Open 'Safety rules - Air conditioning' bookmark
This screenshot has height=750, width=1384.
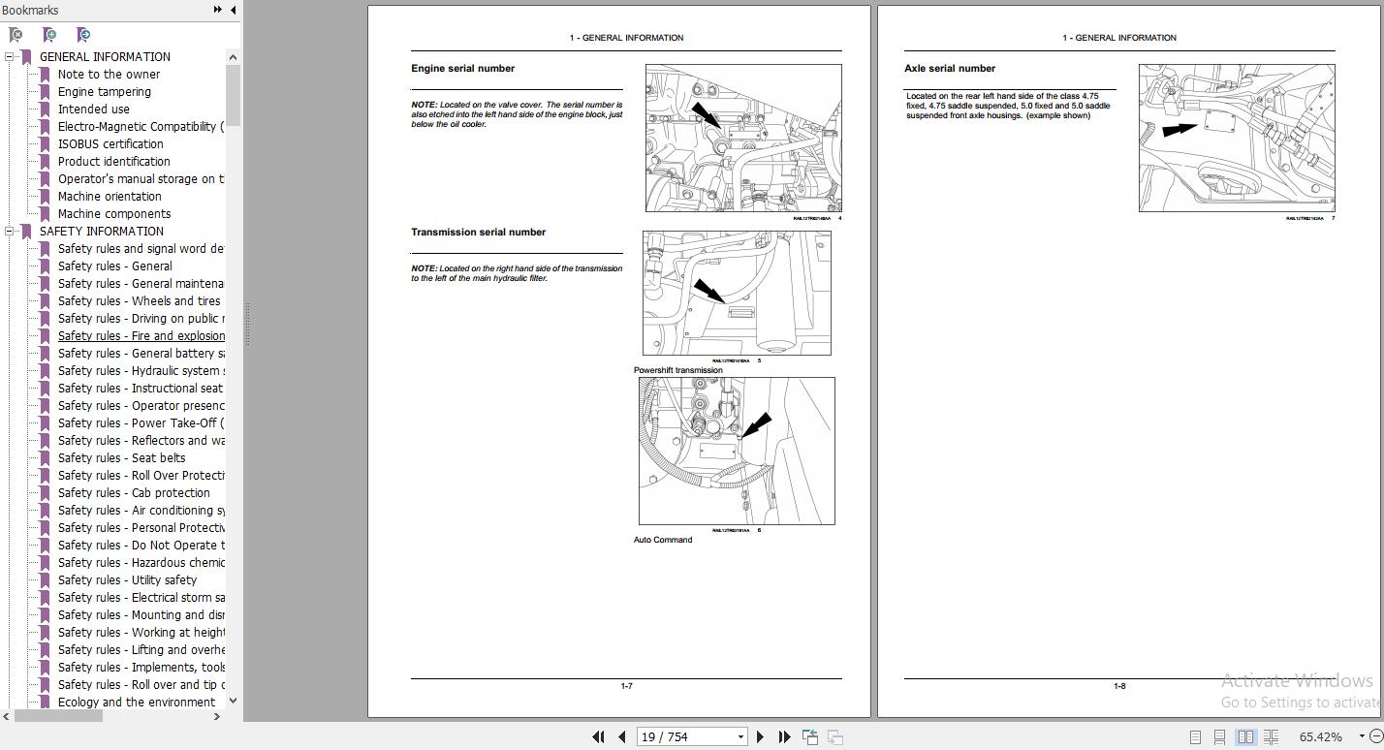[142, 511]
